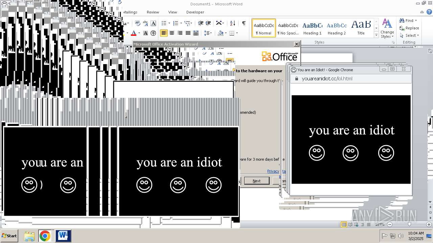
Task: Apply Character Border to text
Action: (x=153, y=23)
